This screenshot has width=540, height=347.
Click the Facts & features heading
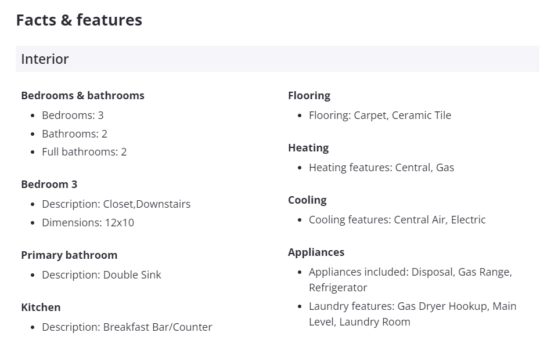point(79,20)
